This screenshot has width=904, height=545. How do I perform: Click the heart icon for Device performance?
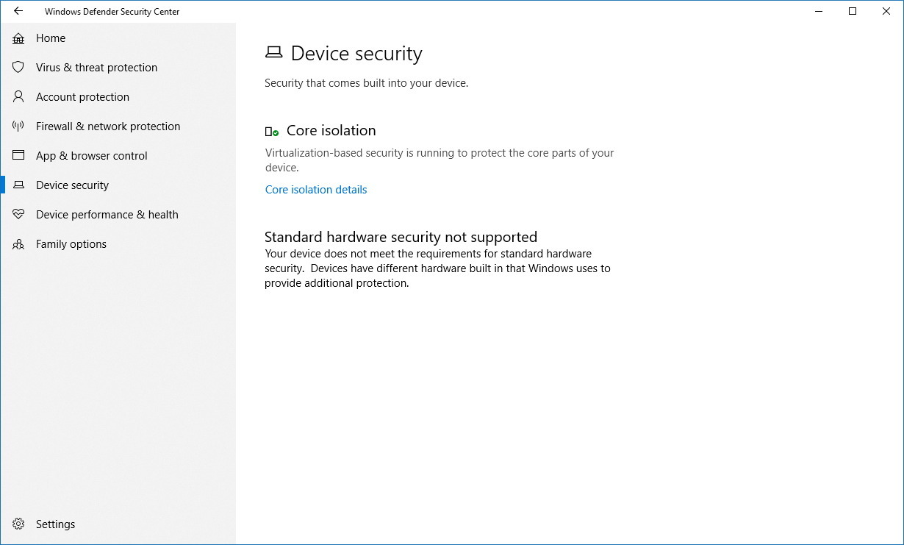pos(18,215)
